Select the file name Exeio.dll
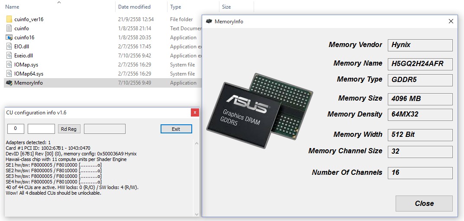This screenshot has width=464, height=221. [x=24, y=56]
